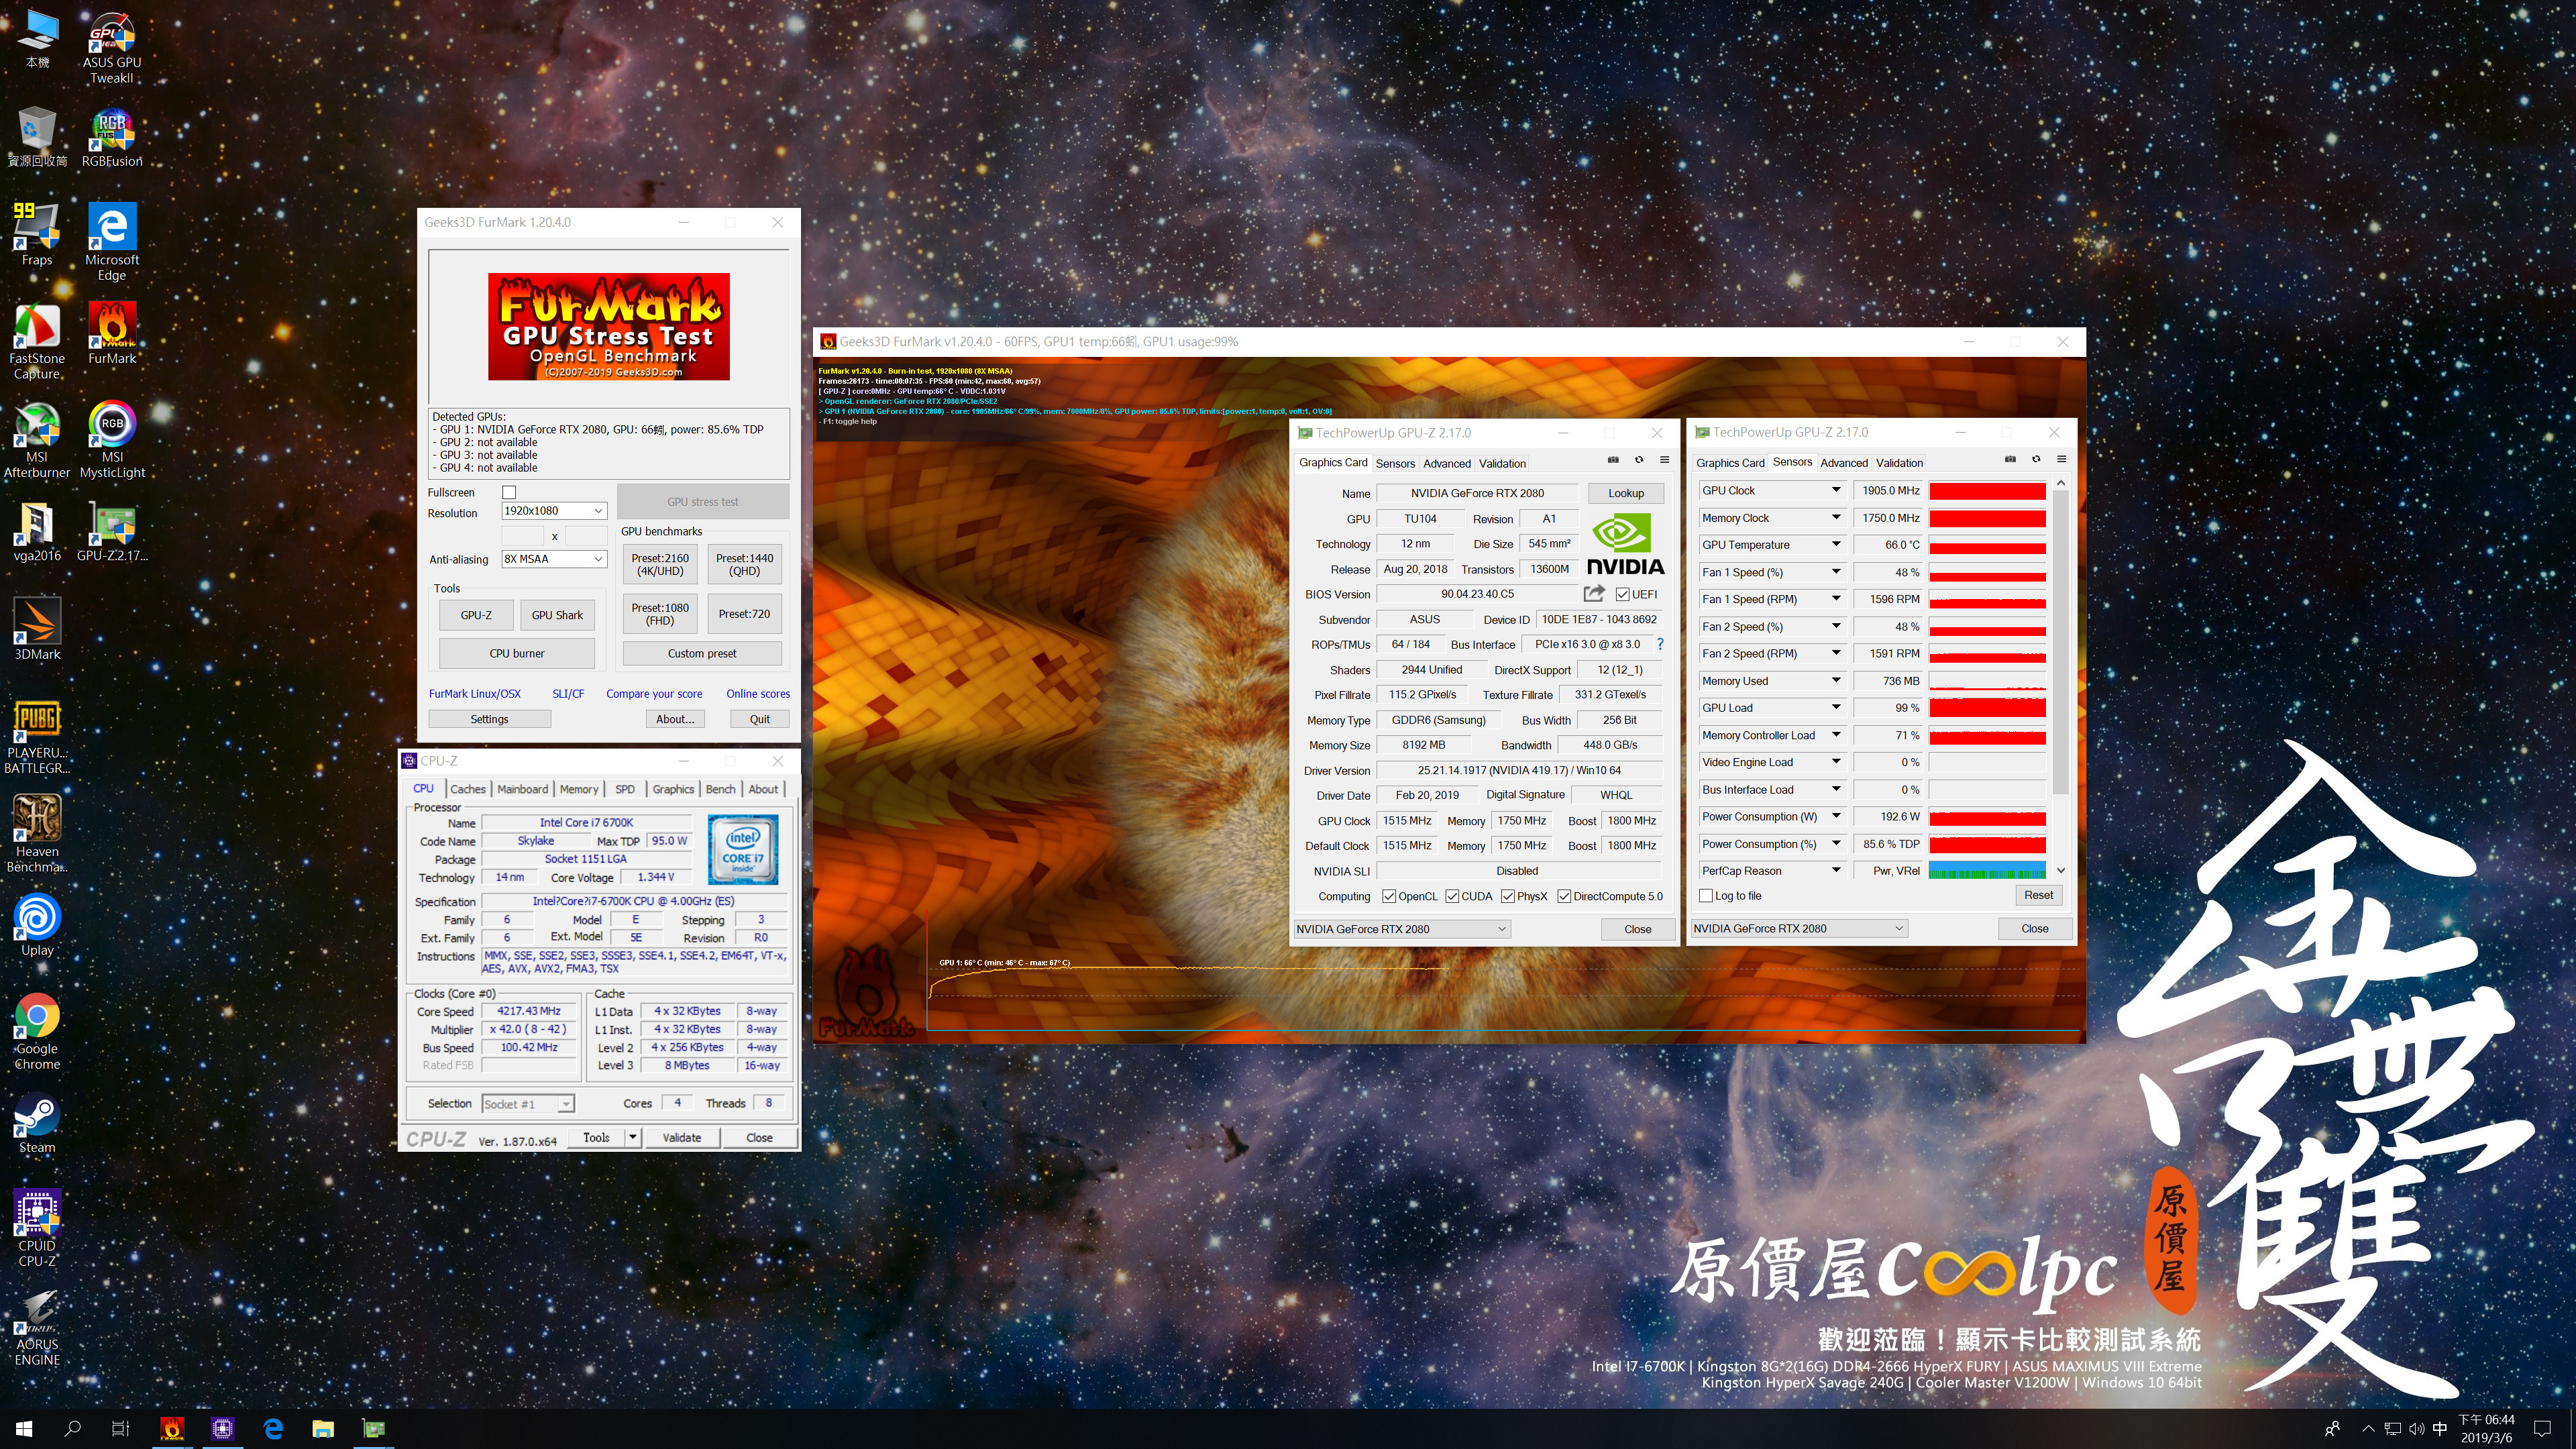Image resolution: width=2576 pixels, height=1449 pixels.
Task: Open Validation tab in GPU-Z Sensors window
Action: 1899,463
